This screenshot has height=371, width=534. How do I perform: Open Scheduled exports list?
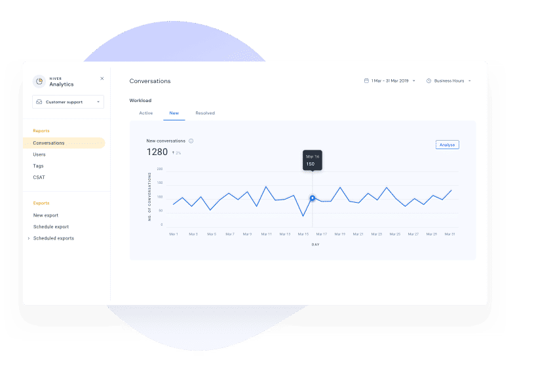[54, 238]
